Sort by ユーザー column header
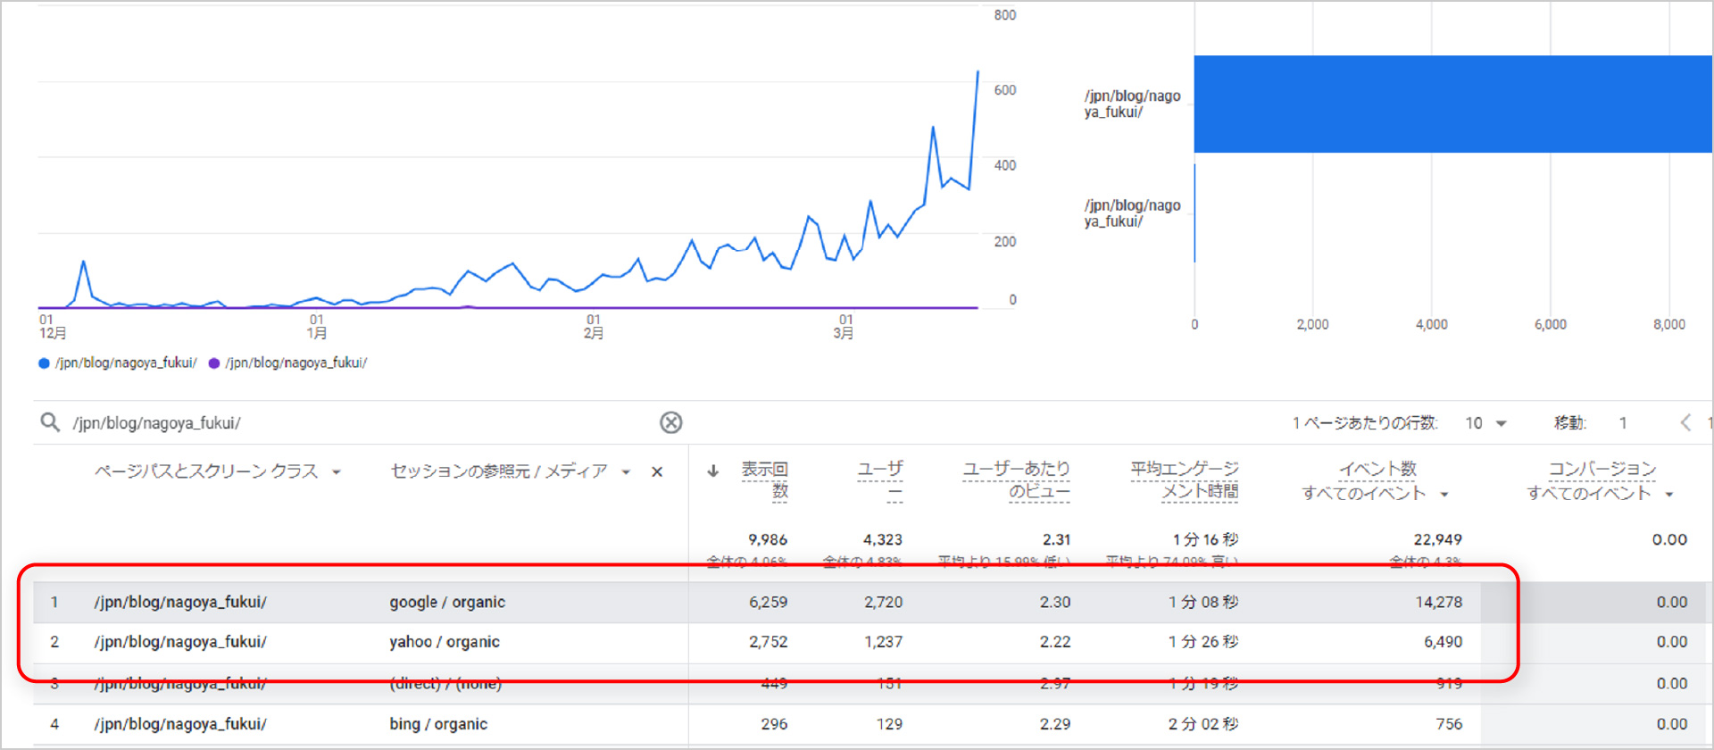 880,479
